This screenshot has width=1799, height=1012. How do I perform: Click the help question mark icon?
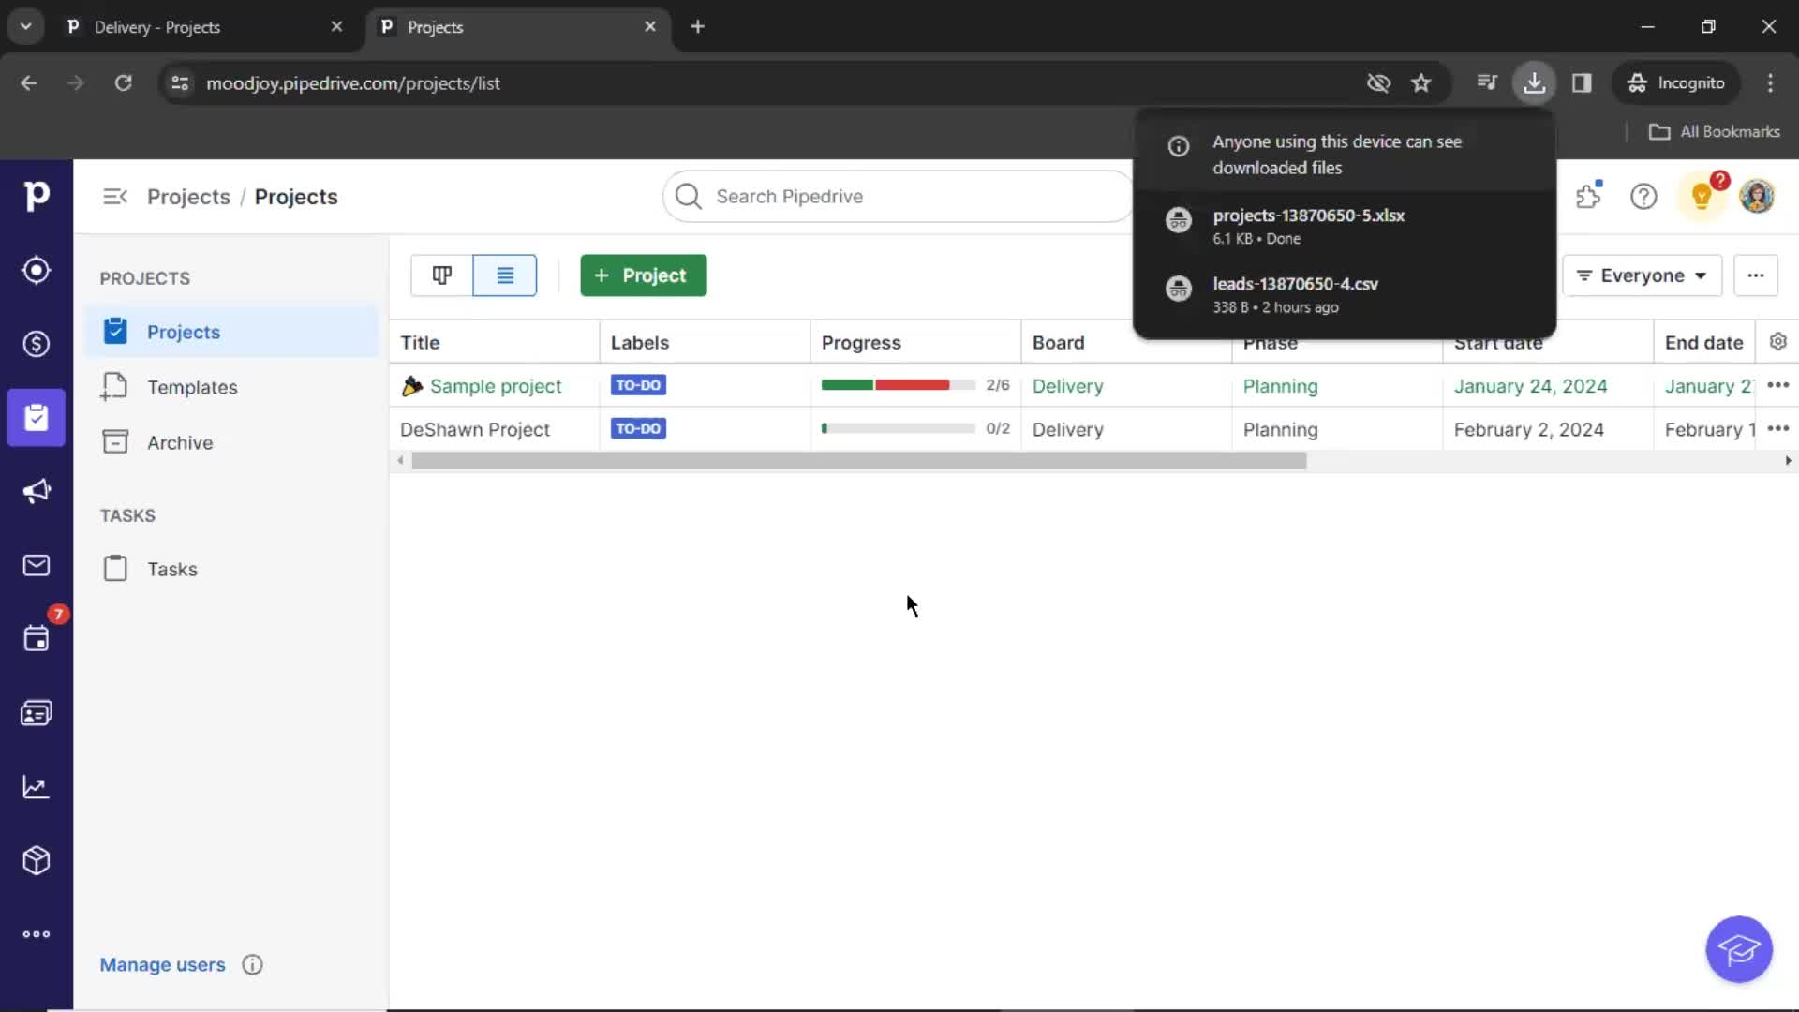pos(1643,197)
